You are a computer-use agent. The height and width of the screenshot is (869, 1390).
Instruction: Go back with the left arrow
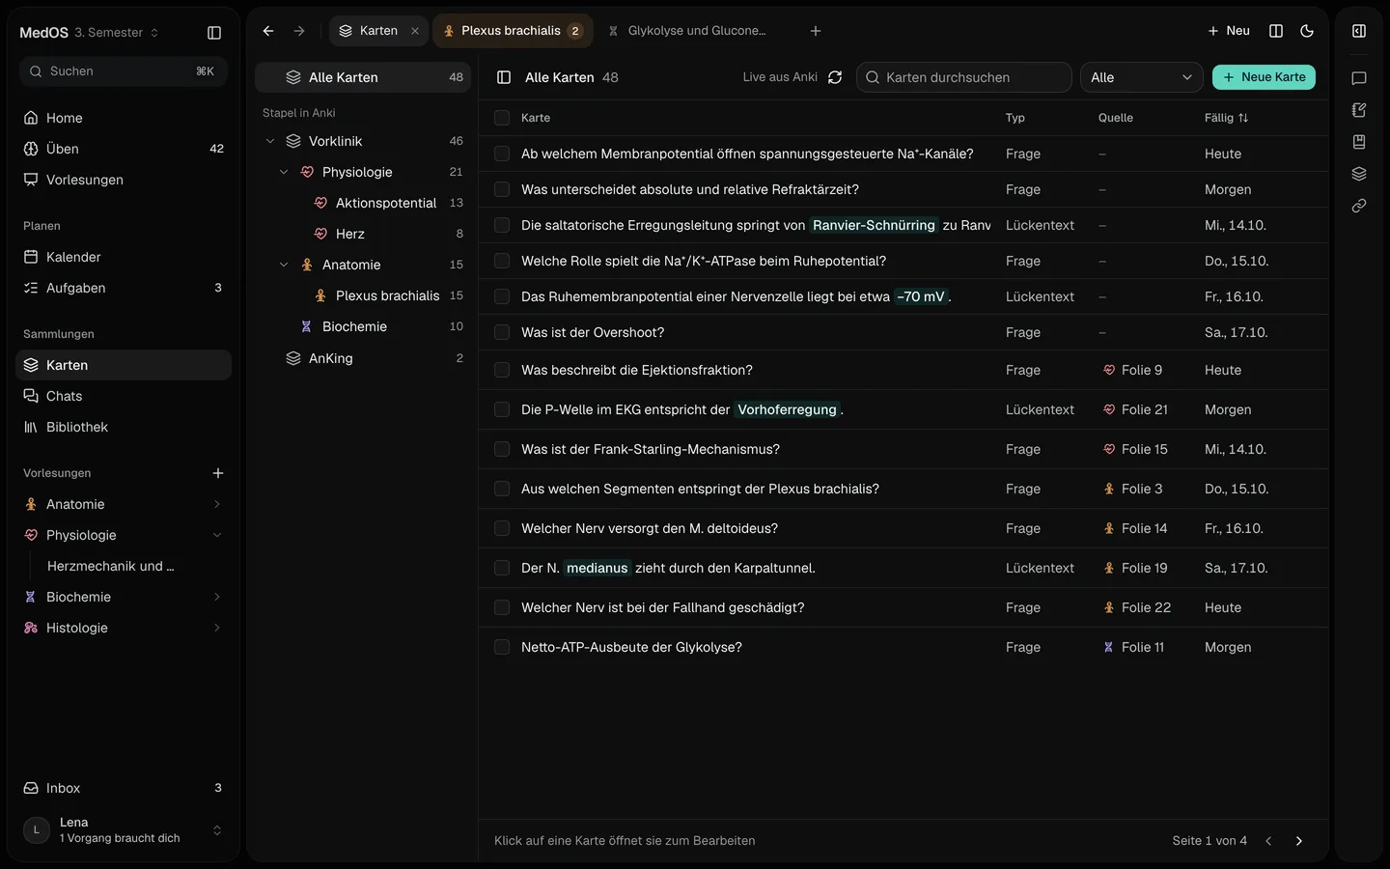268,31
